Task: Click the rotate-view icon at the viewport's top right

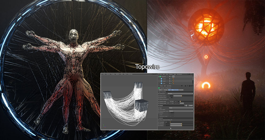Action: [155, 74]
